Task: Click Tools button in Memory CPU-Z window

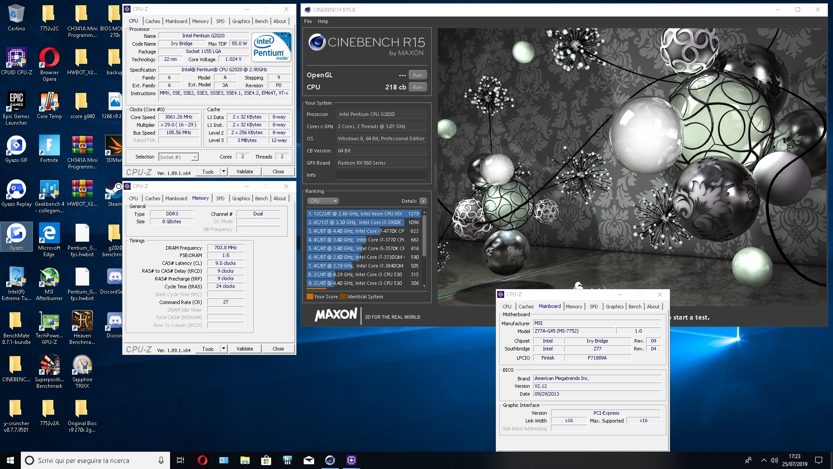Action: pyautogui.click(x=208, y=349)
